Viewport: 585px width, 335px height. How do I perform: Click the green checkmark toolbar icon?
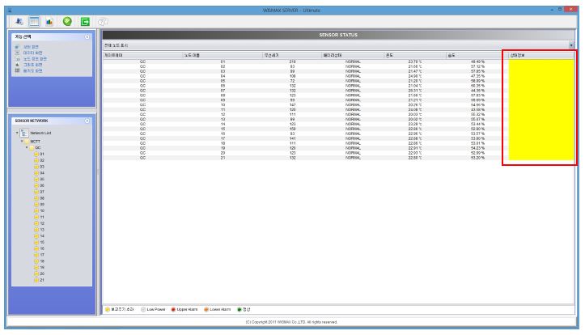coord(67,22)
